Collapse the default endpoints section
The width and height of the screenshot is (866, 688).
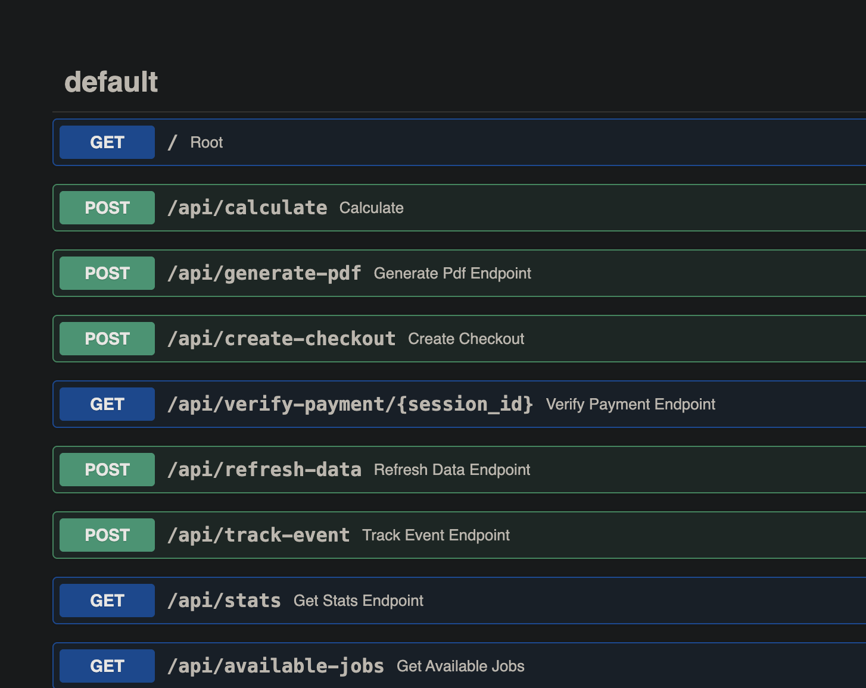tap(111, 82)
